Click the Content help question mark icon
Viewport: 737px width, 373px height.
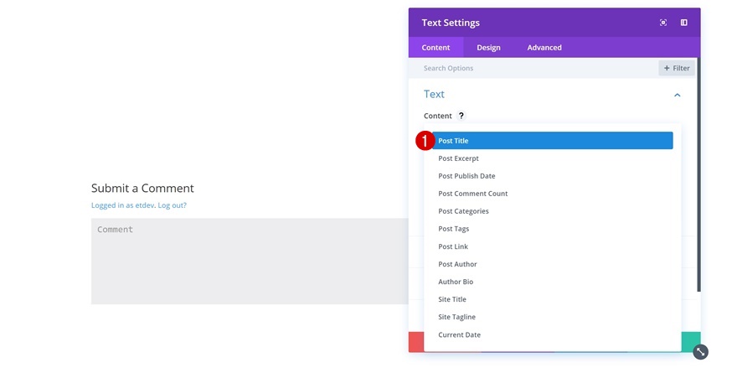coord(461,116)
